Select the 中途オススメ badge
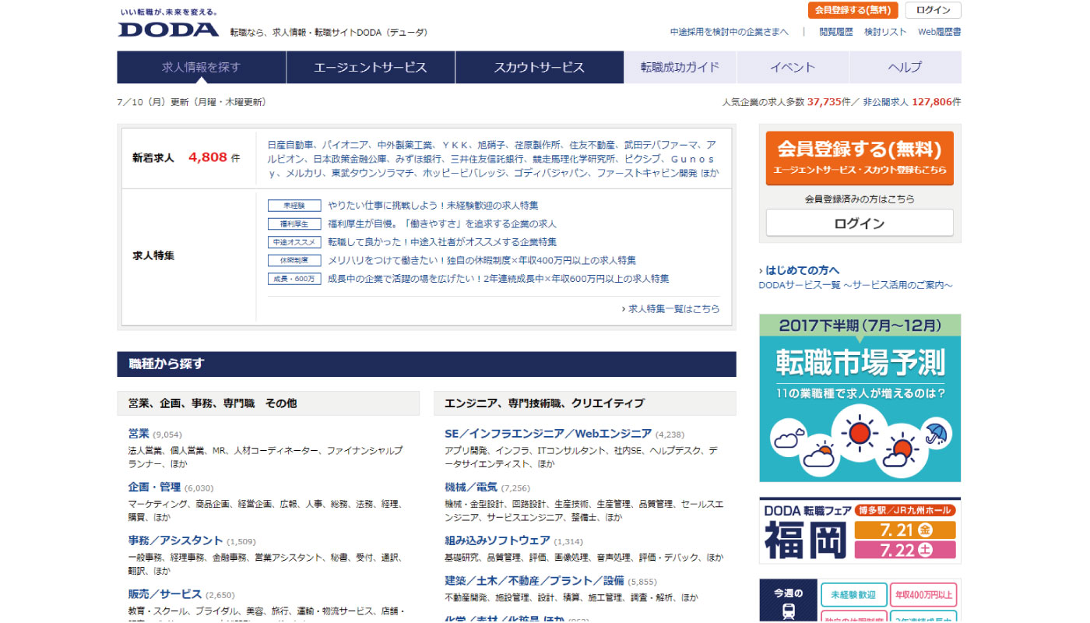 (x=294, y=241)
